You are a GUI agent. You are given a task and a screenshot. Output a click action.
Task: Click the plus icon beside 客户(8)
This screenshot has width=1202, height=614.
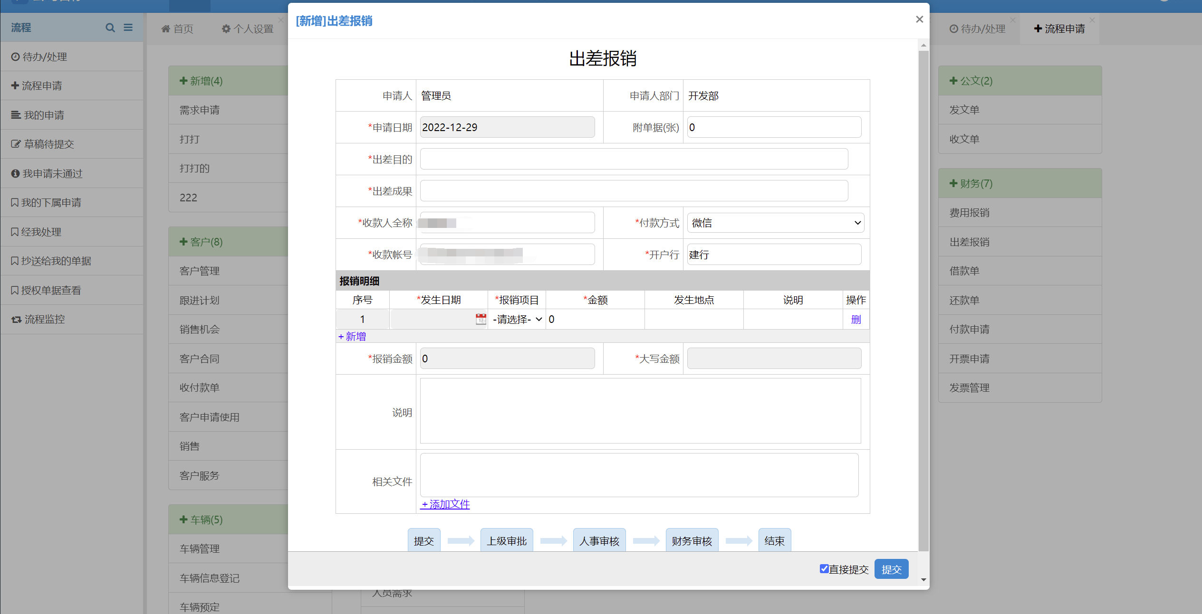coord(183,242)
